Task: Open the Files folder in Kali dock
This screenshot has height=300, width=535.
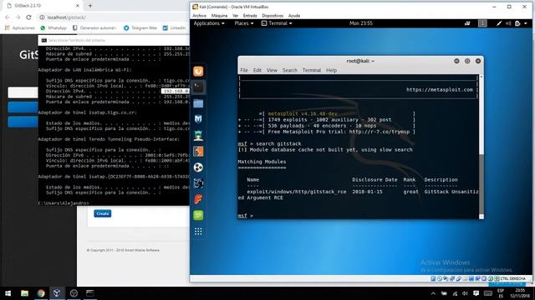Action: [x=198, y=103]
